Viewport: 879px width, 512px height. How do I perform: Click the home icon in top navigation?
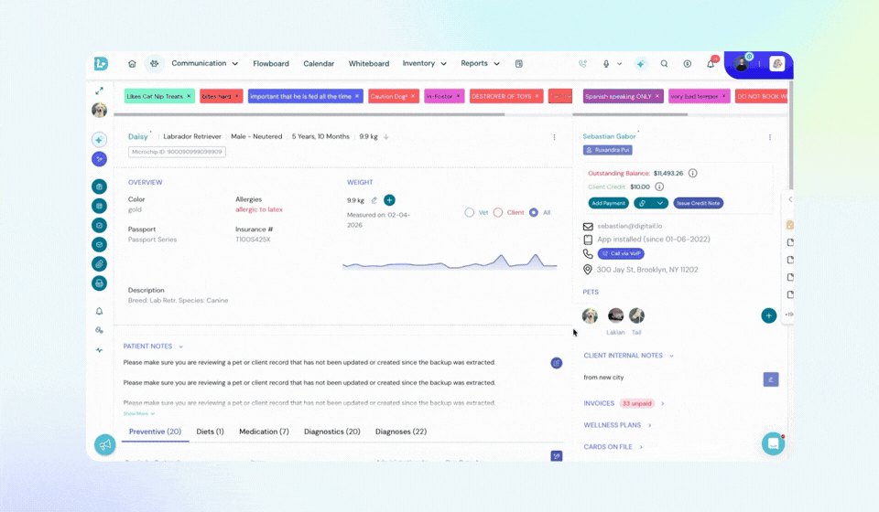132,64
